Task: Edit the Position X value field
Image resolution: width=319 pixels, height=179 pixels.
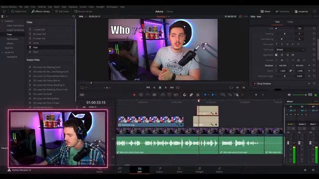Action: pyautogui.click(x=283, y=66)
